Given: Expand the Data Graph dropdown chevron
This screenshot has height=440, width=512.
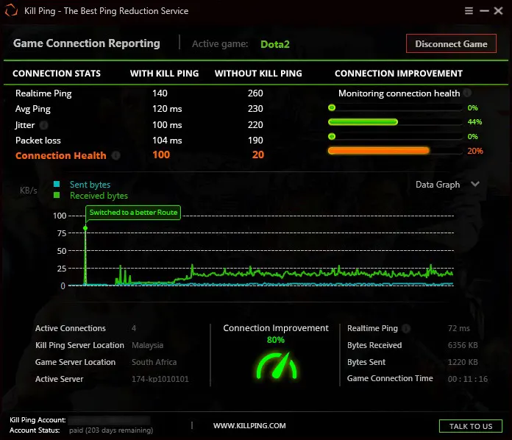Looking at the screenshot, I should click(475, 184).
